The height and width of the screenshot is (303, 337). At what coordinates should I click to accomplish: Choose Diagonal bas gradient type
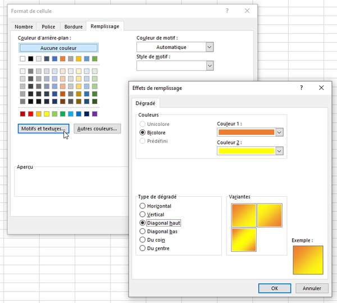tap(142, 232)
